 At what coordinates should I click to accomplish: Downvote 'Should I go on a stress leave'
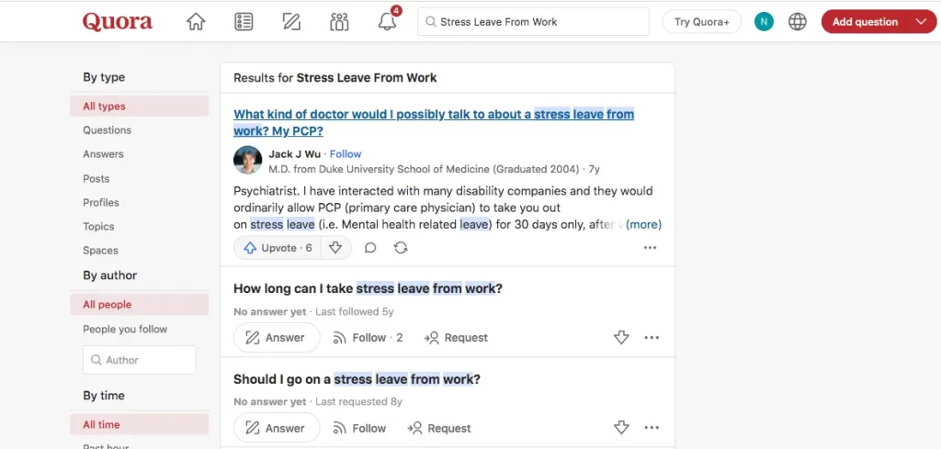[621, 428]
